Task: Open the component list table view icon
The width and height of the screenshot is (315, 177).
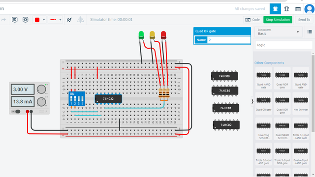Action: pos(298,9)
